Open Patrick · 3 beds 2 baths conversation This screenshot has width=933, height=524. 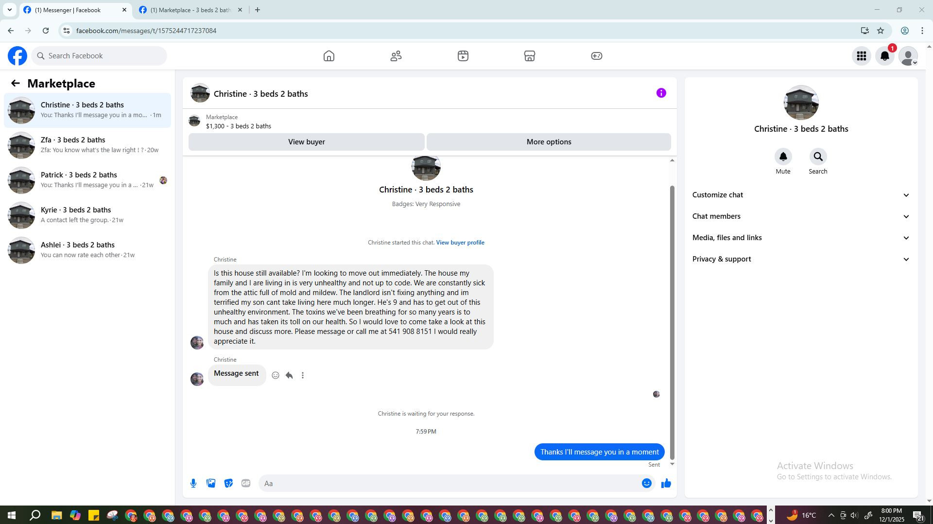pyautogui.click(x=87, y=180)
